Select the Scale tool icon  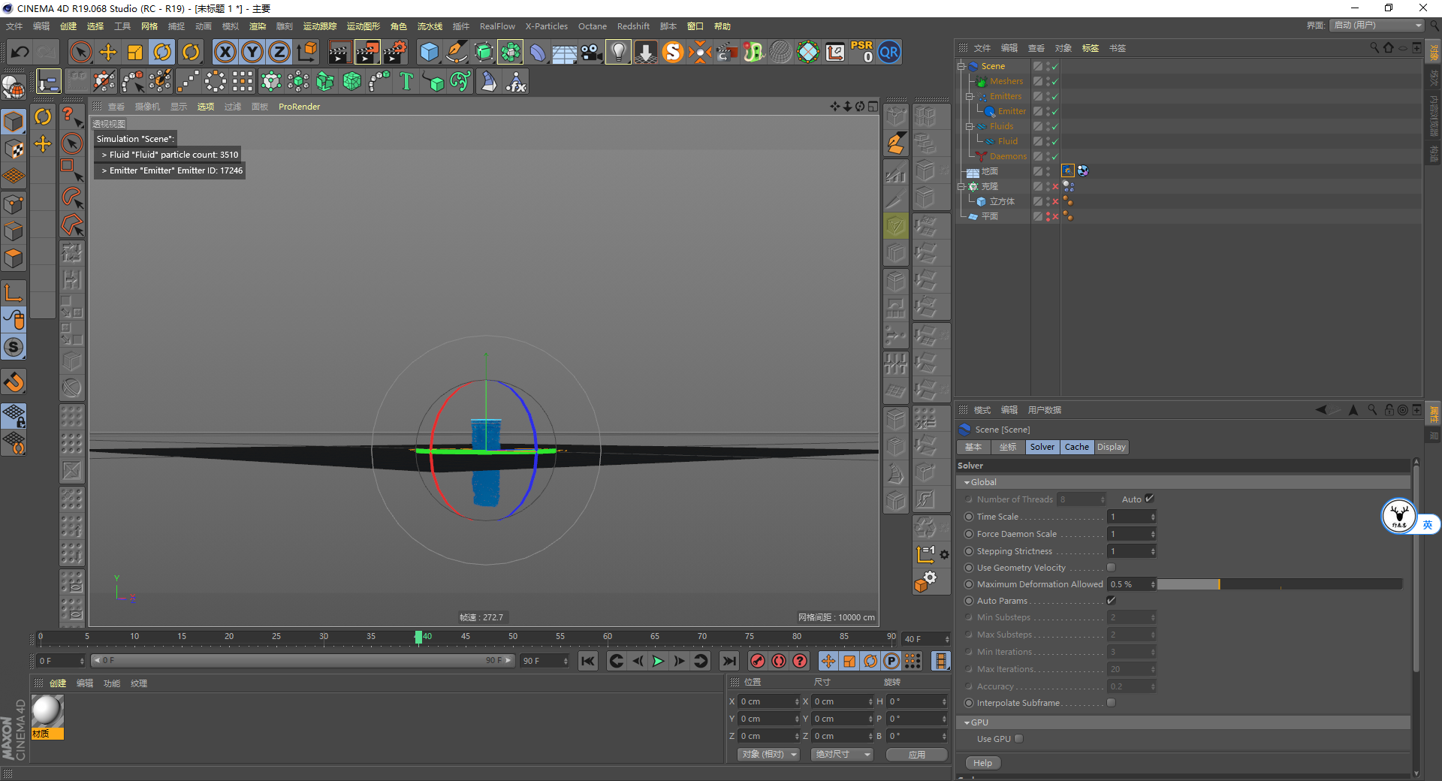(135, 52)
